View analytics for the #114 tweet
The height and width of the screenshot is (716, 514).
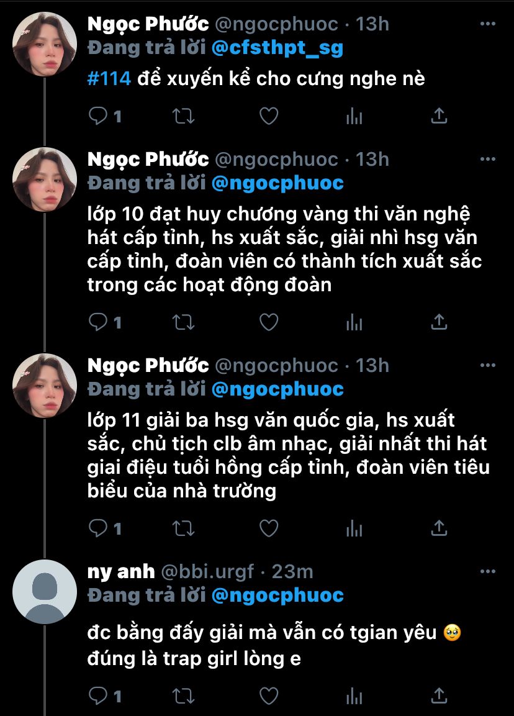pyautogui.click(x=354, y=116)
